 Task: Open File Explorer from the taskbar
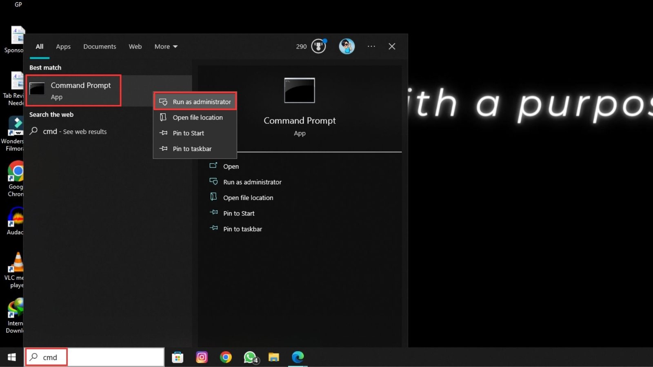(x=273, y=357)
